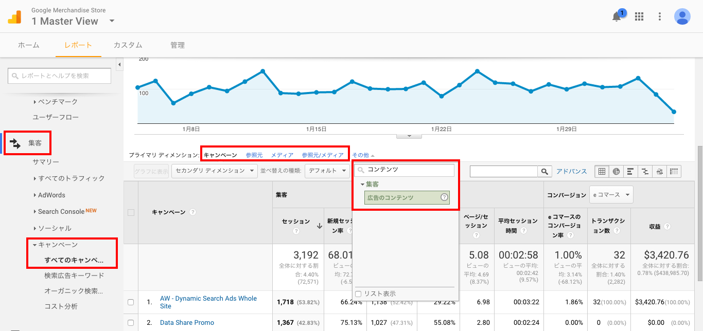
Task: Go to the カスタム tab
Action: click(128, 45)
